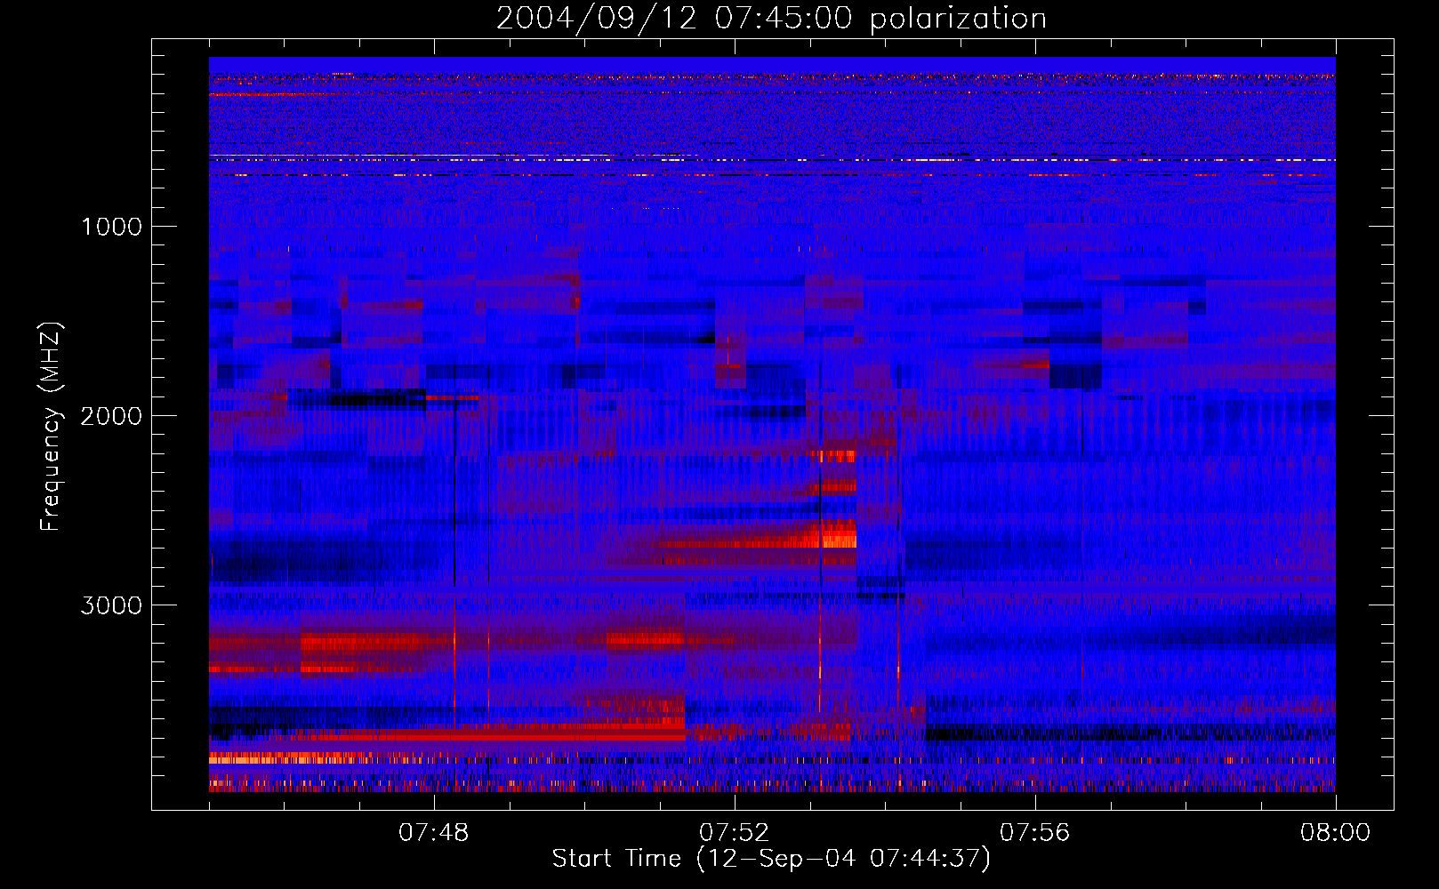Select the 1000 frequency tick label

coord(111,227)
